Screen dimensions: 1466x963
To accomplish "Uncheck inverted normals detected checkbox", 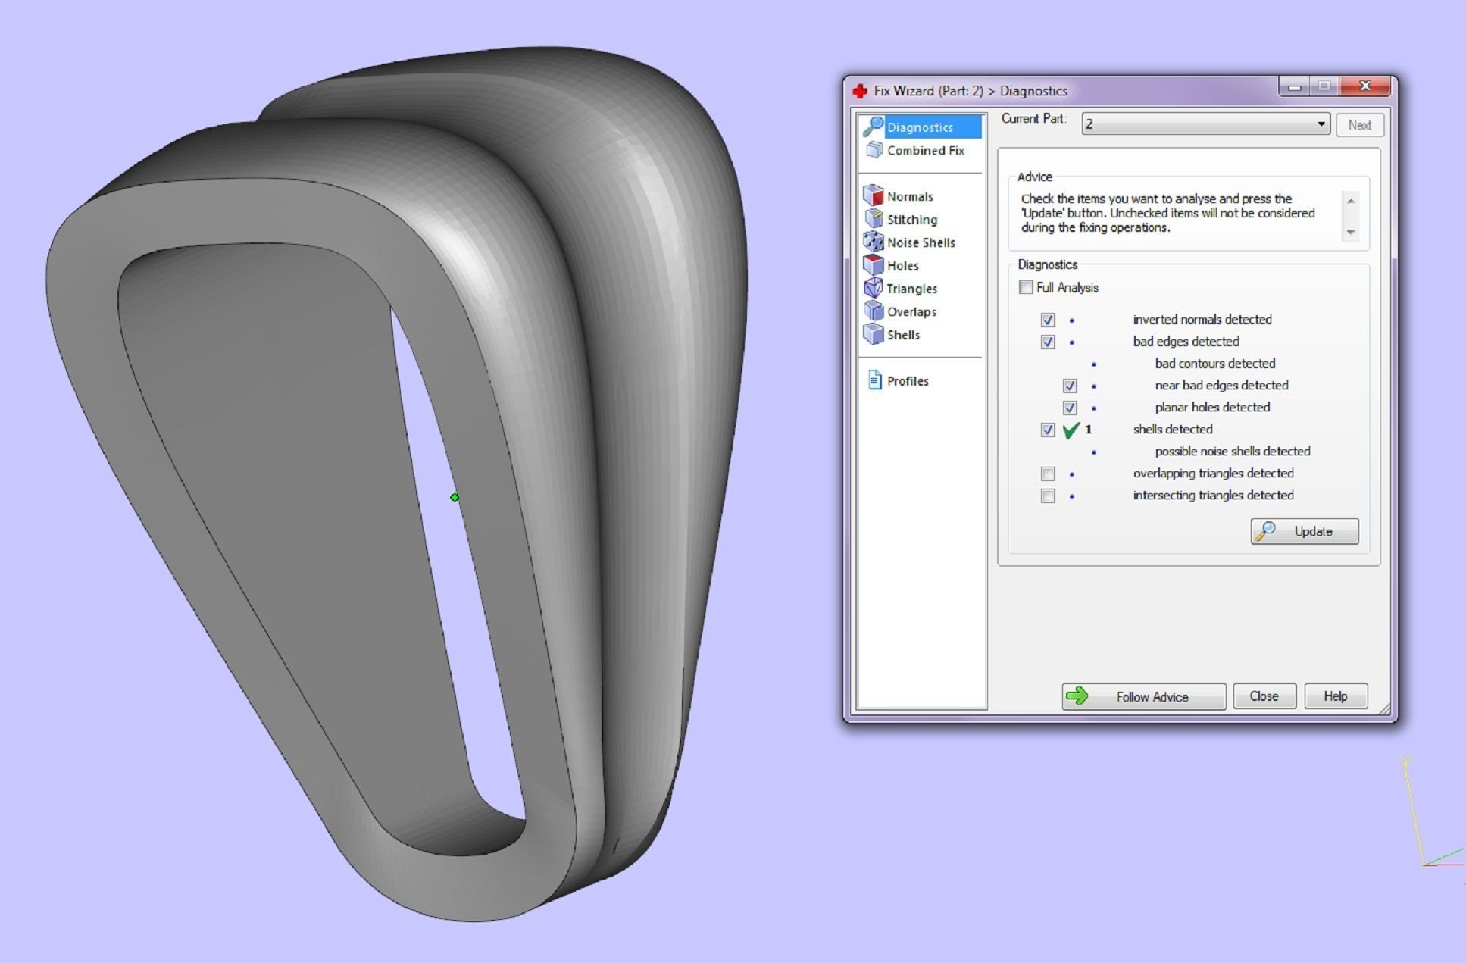I will pos(1048,320).
